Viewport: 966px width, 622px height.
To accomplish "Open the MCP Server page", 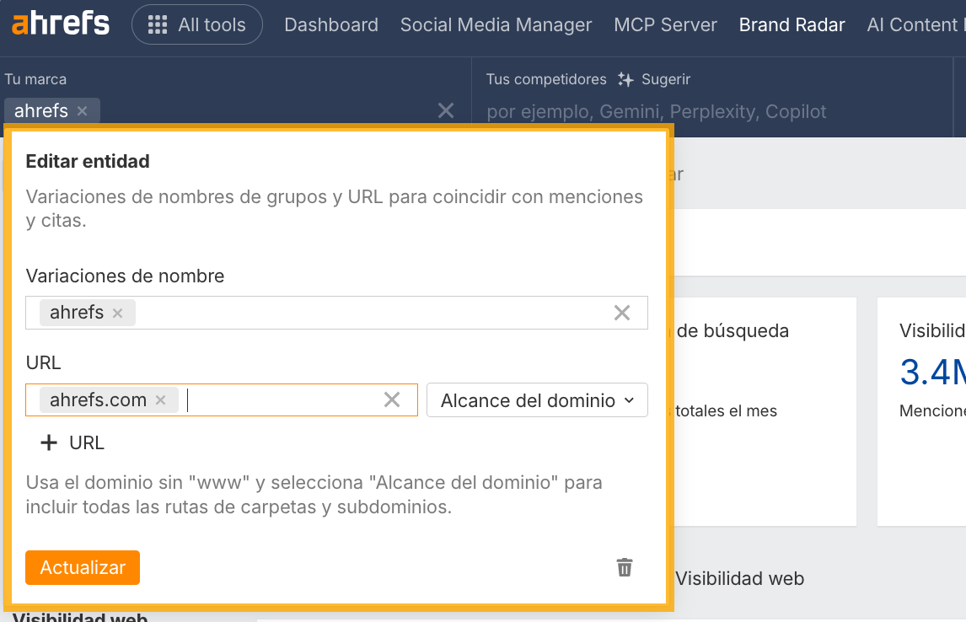I will (665, 24).
